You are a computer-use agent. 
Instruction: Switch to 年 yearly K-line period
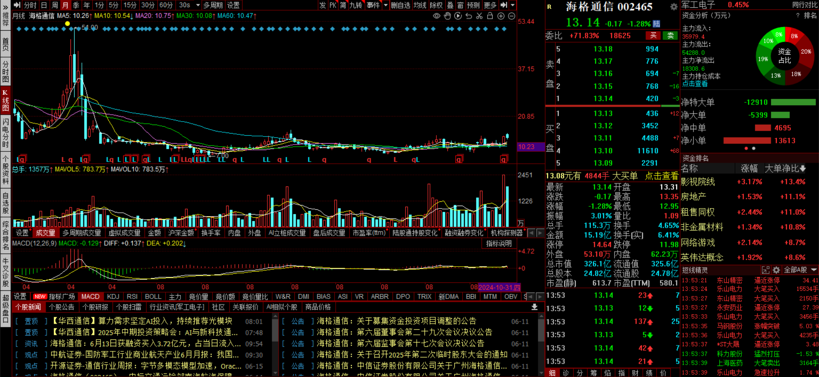coord(87,5)
